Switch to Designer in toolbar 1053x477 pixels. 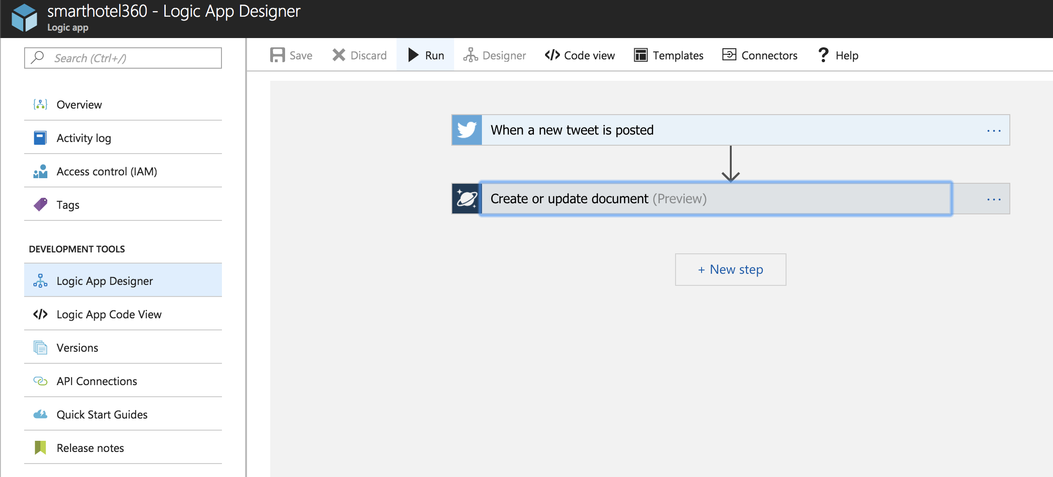(x=494, y=55)
